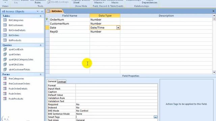Click the Date field name cell

[70, 28]
